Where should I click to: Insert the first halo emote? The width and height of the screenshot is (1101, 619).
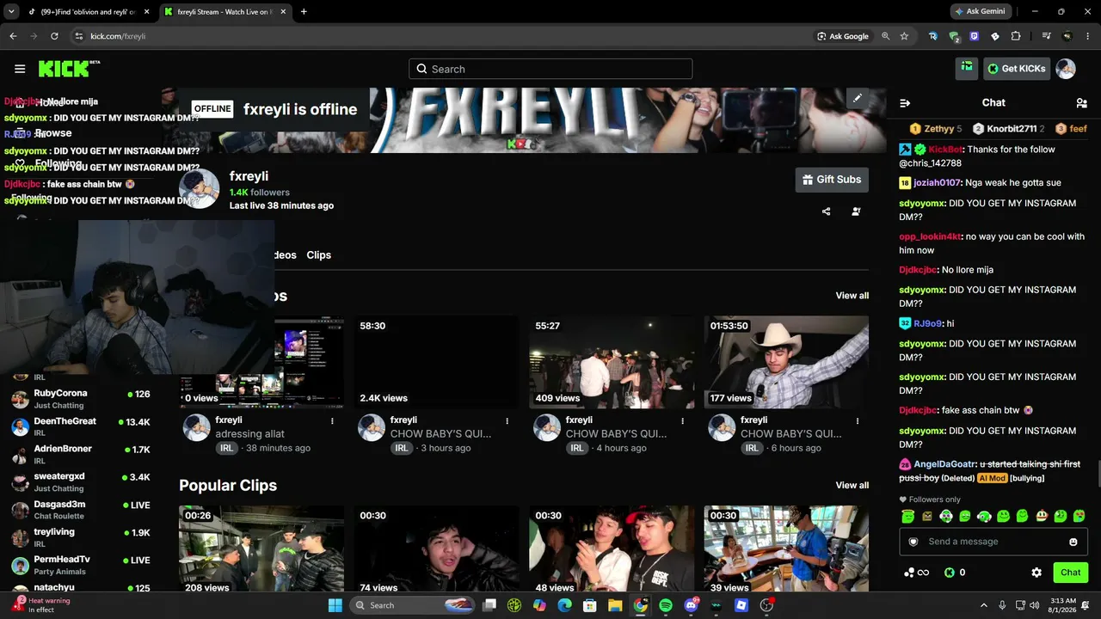(x=907, y=517)
